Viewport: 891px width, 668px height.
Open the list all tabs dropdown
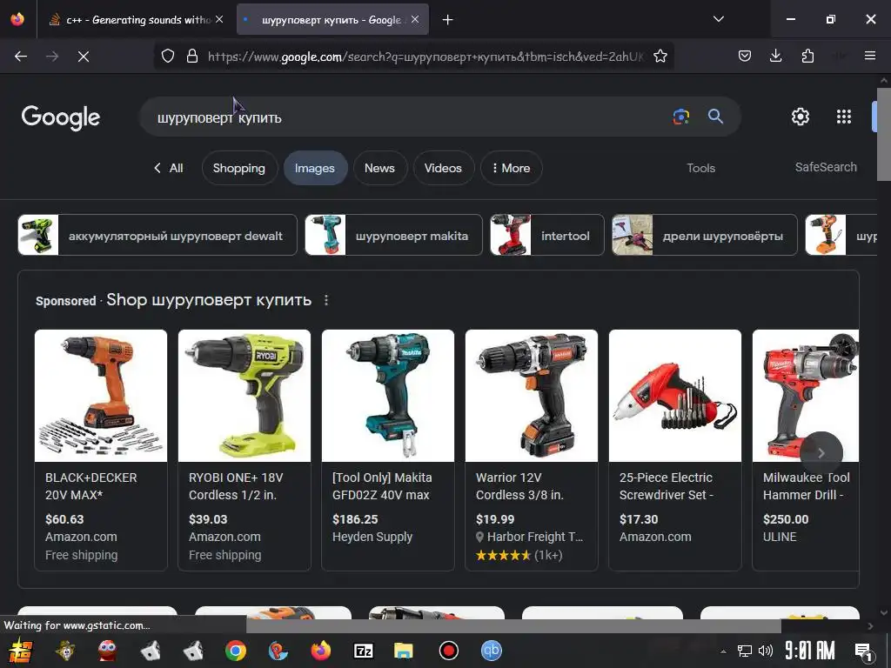tap(719, 19)
